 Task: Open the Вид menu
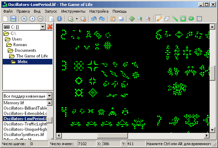[x=37, y=11]
